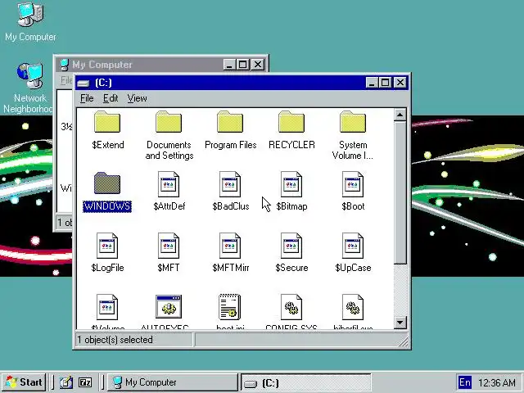Select the $Boot file icon
This screenshot has width=524, height=393.
click(x=353, y=184)
